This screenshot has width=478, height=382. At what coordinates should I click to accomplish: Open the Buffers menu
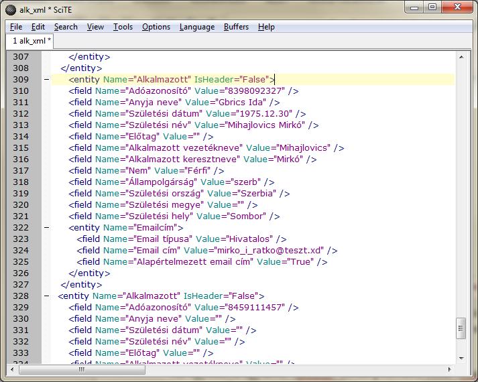236,27
